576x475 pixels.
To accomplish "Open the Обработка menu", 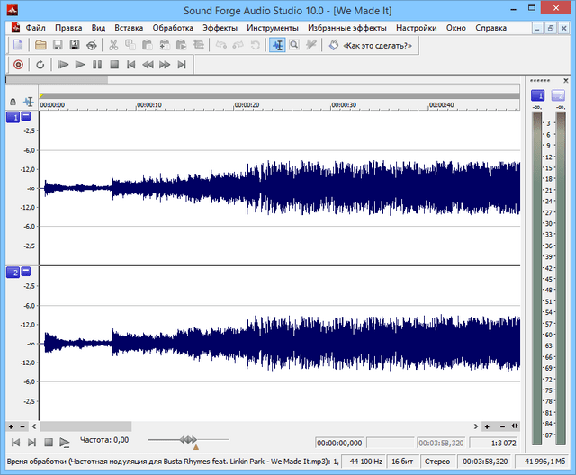I will click(173, 28).
